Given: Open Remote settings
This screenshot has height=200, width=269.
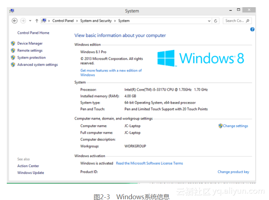Looking at the screenshot, I should (30, 50).
